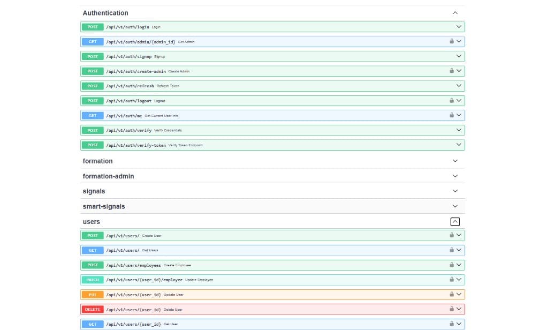The width and height of the screenshot is (548, 330).
Task: Expand the login endpoint chevron
Action: coord(459,27)
